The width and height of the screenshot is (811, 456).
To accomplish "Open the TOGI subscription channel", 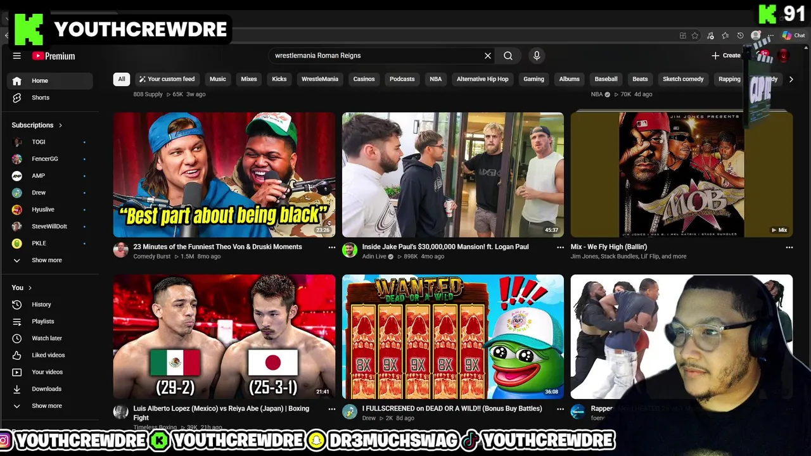I will (x=50, y=142).
